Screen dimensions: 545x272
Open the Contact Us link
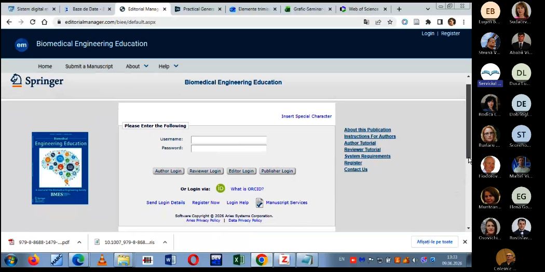[356, 169]
